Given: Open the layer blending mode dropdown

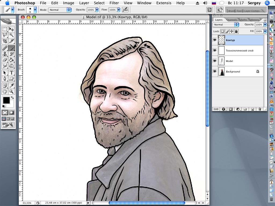Looking at the screenshot, I should [226, 24].
